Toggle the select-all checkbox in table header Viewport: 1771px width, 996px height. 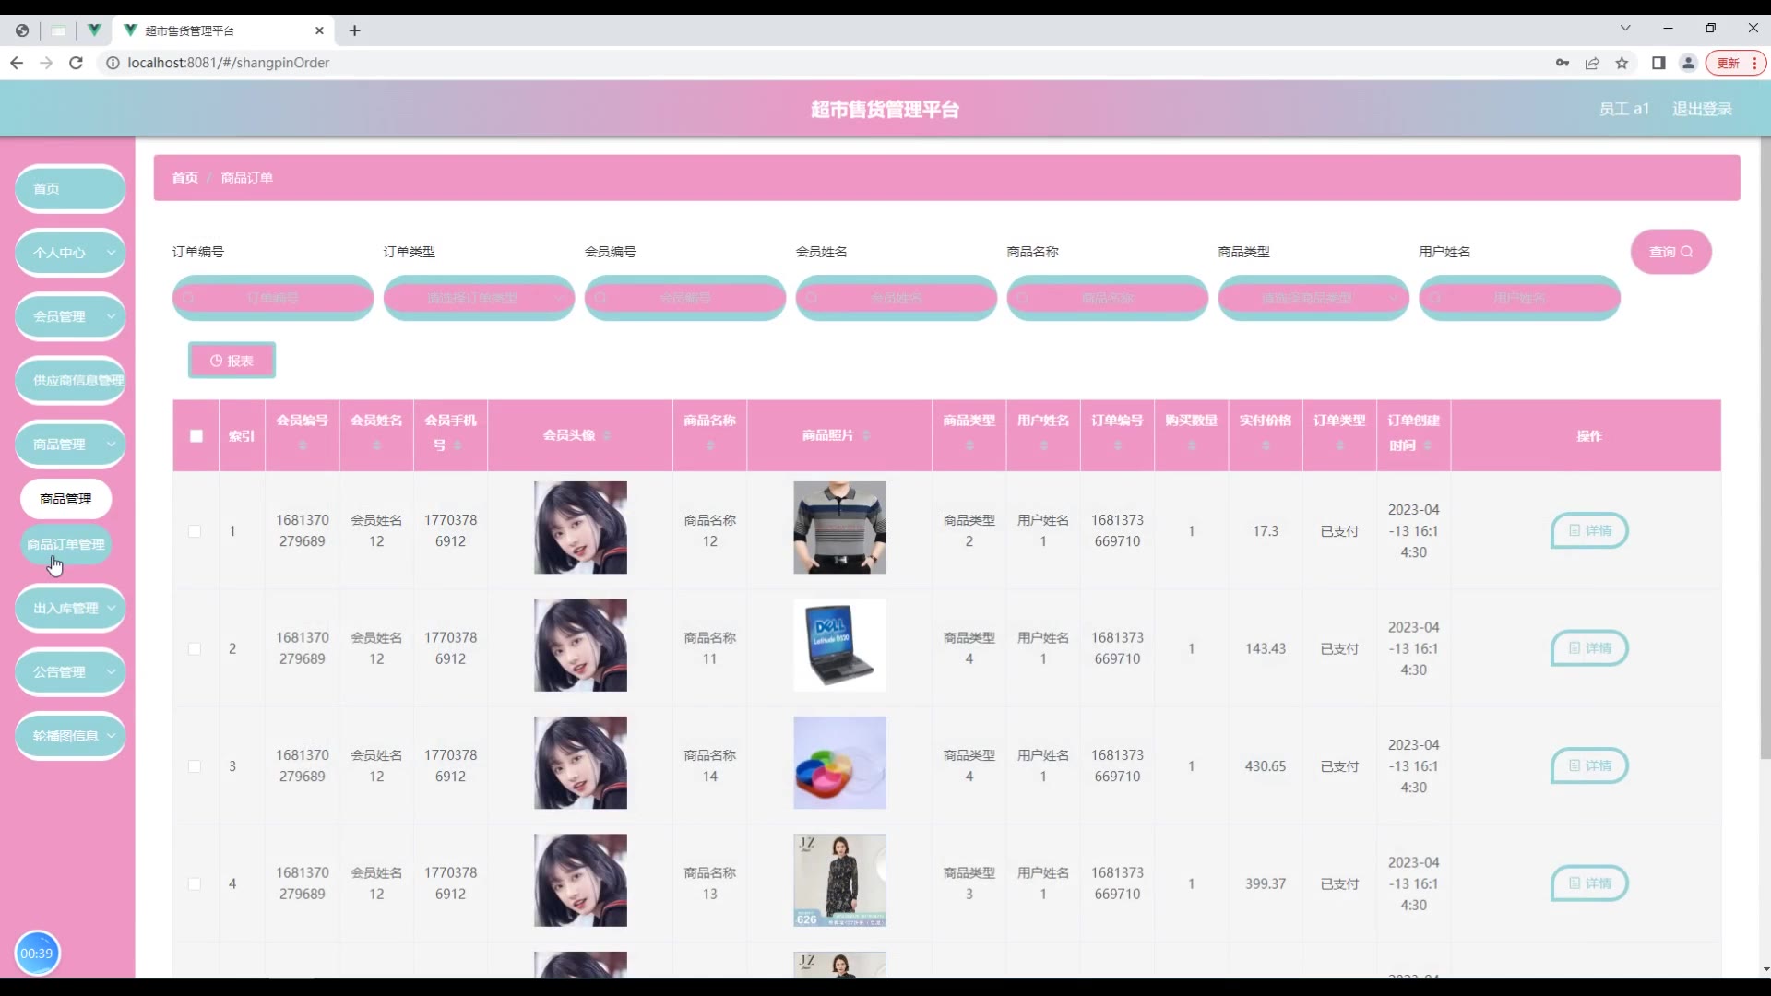coord(196,436)
